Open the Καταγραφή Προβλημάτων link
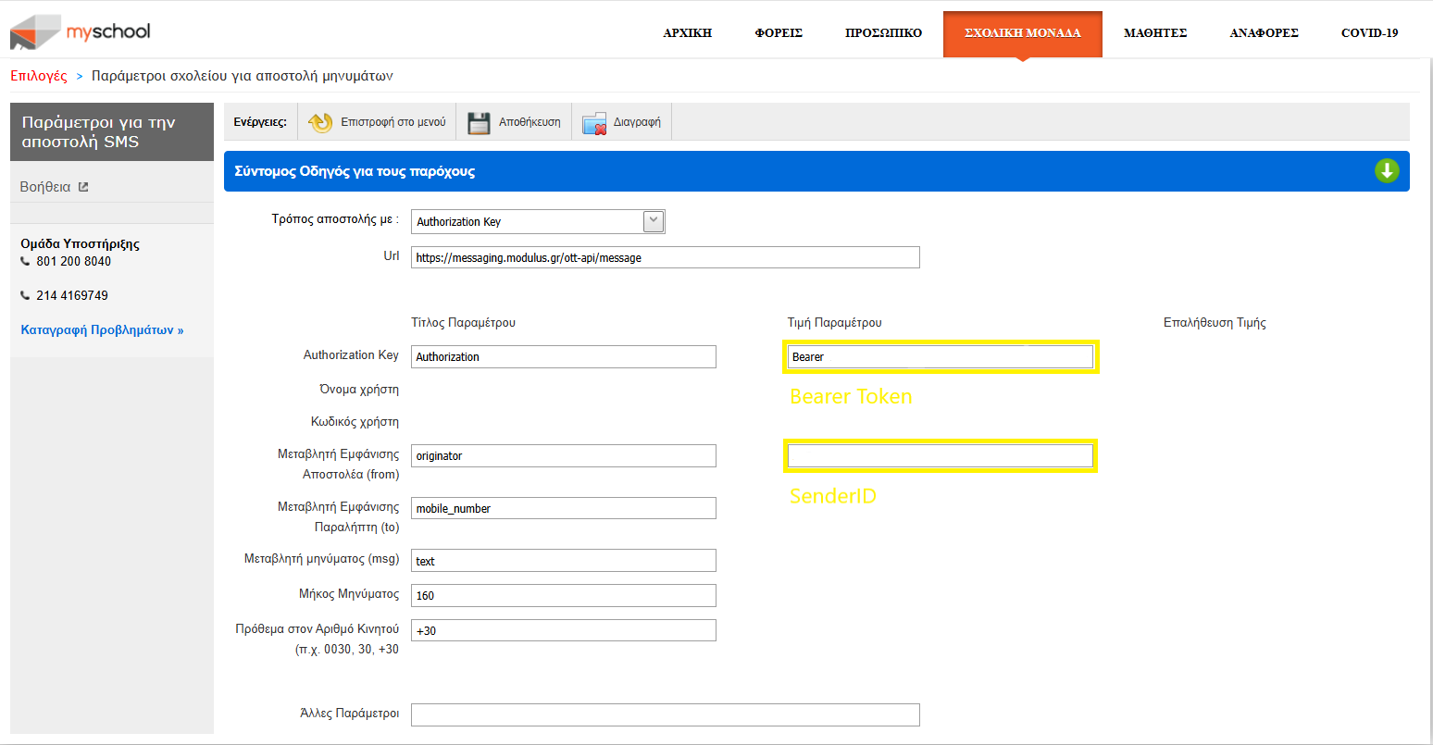This screenshot has height=745, width=1433. point(102,330)
